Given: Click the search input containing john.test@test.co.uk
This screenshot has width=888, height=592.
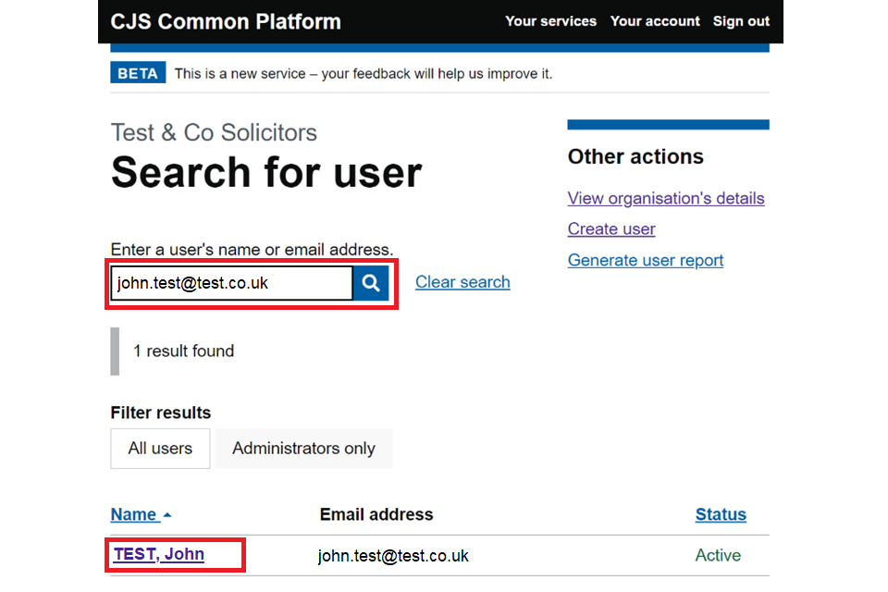Looking at the screenshot, I should 229,283.
